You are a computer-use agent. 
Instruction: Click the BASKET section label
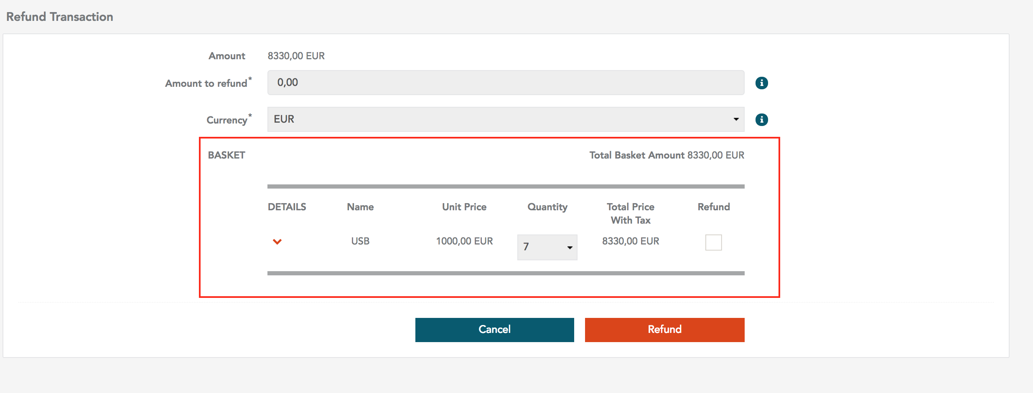tap(226, 155)
